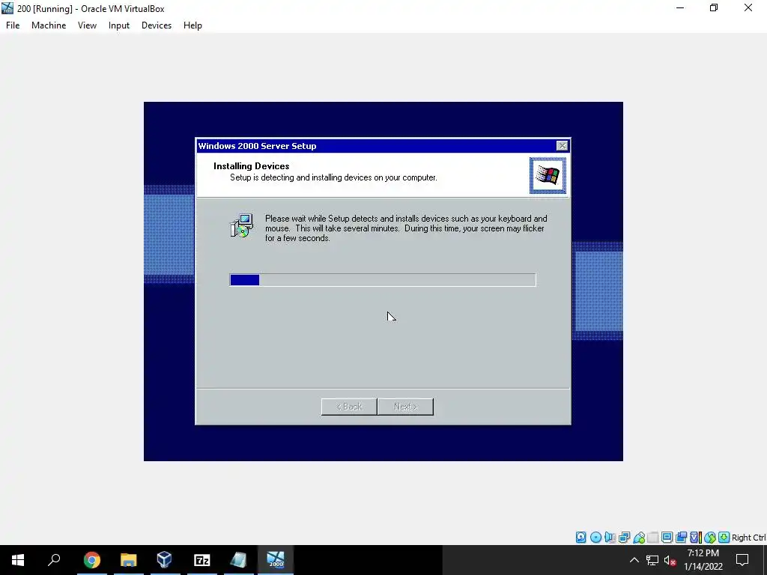Open the Windows Start menu
Image resolution: width=767 pixels, height=575 pixels.
point(18,560)
